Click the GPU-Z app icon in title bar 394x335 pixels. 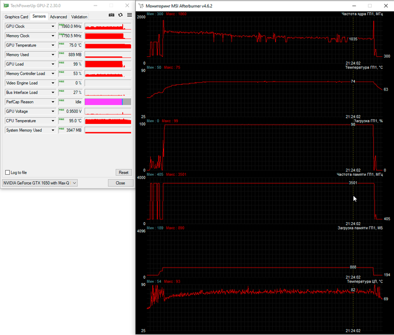[x=6, y=5]
